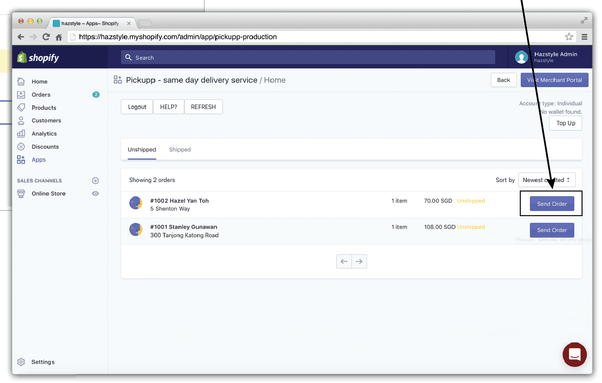
Task: Reload the page with browser refresh icon
Action: point(46,37)
